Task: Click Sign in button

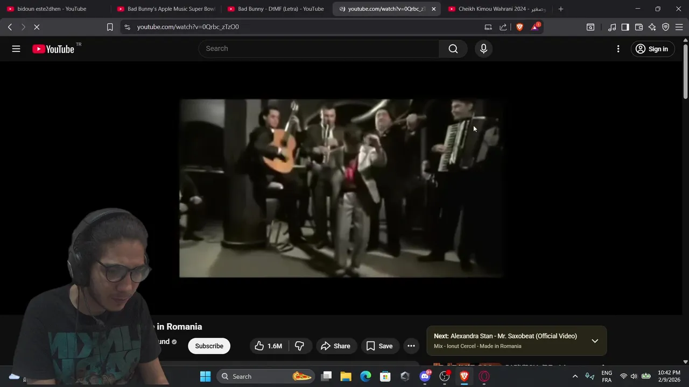Action: coord(652,49)
